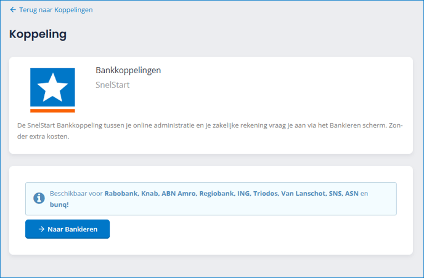
Task: Click 'Regiobank' in the availability list
Action: click(x=216, y=193)
